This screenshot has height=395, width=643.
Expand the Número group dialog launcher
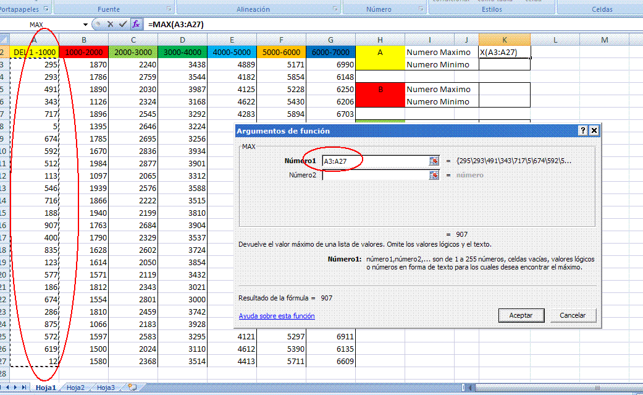coord(421,9)
